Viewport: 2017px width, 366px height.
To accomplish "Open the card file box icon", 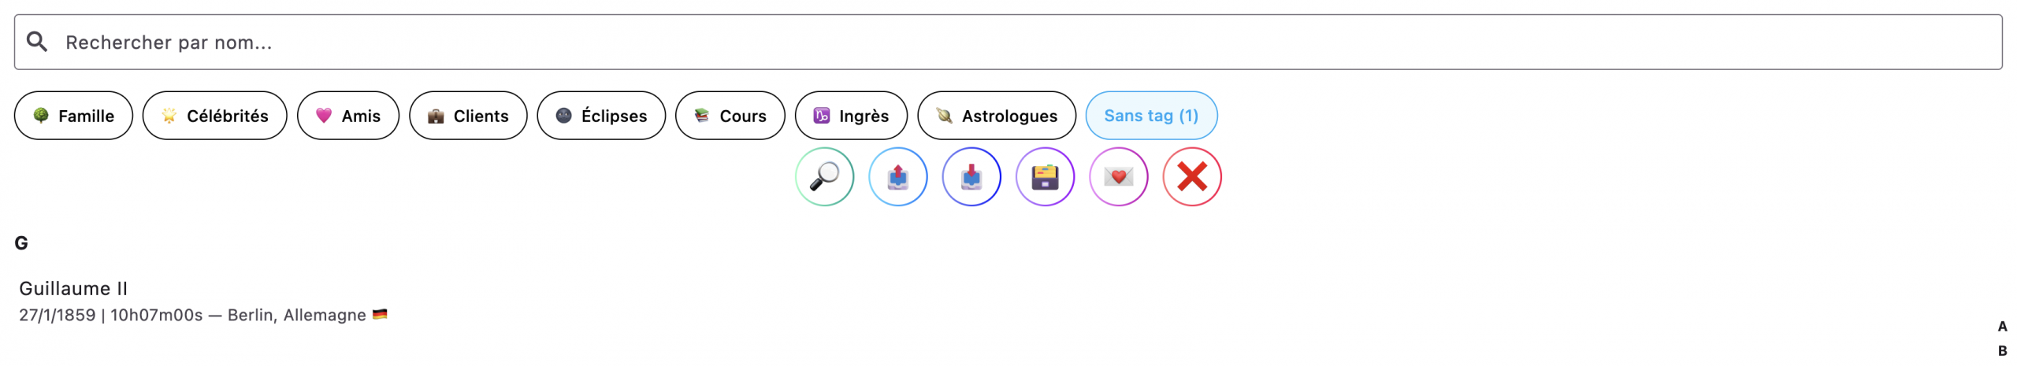I will (x=1045, y=177).
